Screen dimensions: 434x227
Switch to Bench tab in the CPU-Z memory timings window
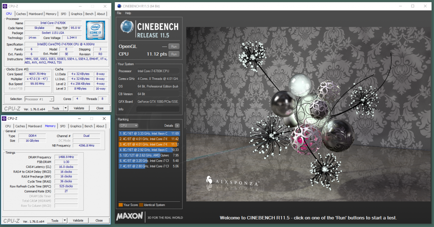[x=89, y=126]
